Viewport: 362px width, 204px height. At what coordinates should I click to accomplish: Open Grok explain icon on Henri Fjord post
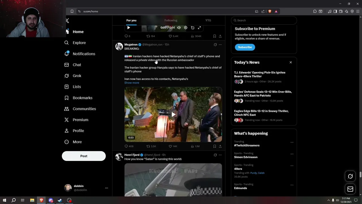click(x=215, y=155)
